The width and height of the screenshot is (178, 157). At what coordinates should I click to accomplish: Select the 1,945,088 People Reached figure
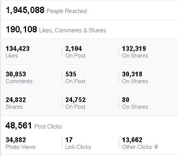coord(25,10)
